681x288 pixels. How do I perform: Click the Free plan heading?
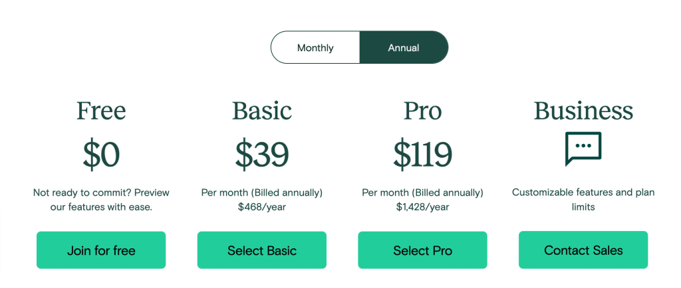pos(101,110)
